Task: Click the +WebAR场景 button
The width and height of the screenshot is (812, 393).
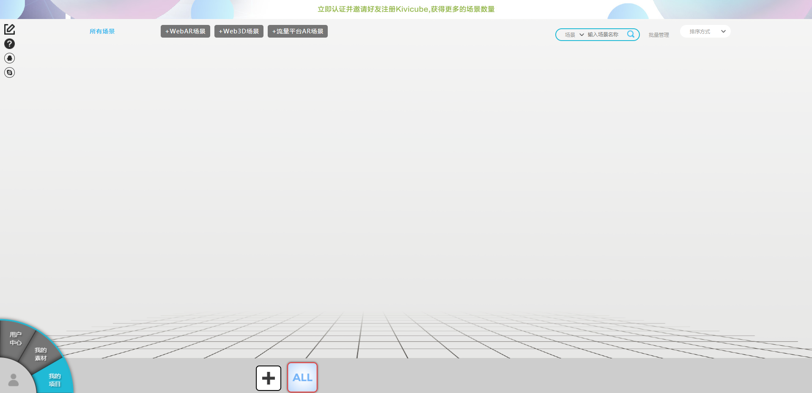Action: pos(185,31)
